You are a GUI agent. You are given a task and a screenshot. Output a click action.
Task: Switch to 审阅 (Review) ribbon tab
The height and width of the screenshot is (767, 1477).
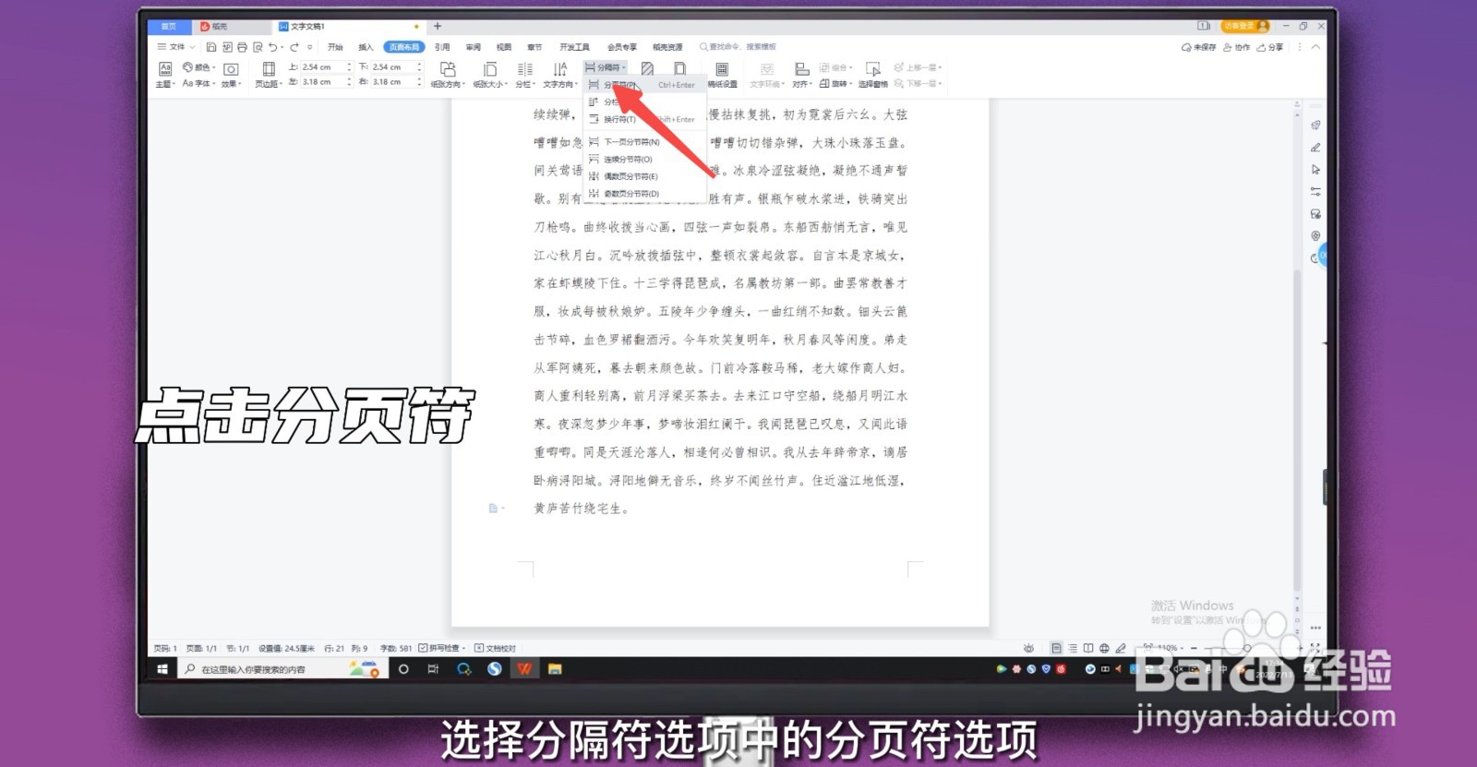[x=474, y=47]
